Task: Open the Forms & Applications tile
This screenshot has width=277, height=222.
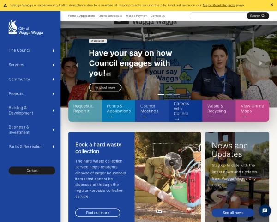Action: pyautogui.click(x=119, y=111)
